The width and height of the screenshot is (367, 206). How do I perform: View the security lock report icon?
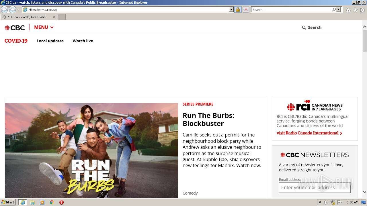[238, 9]
